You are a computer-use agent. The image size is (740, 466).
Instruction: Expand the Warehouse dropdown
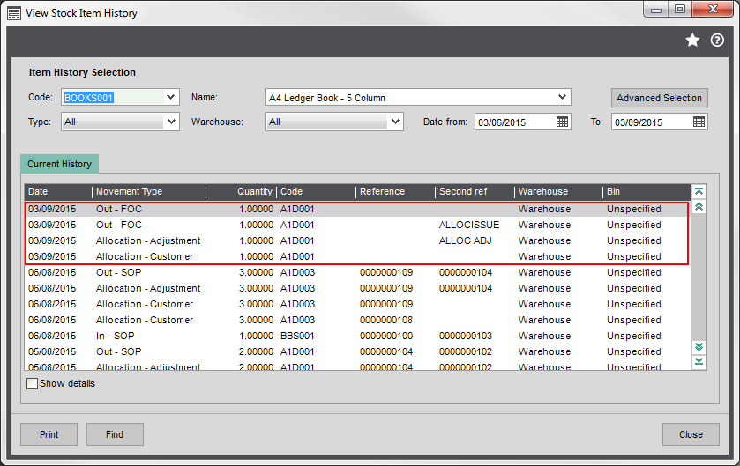coord(395,122)
